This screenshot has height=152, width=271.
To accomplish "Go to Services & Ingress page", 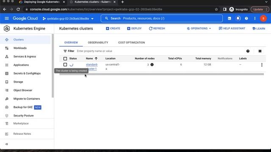I will tap(25, 57).
